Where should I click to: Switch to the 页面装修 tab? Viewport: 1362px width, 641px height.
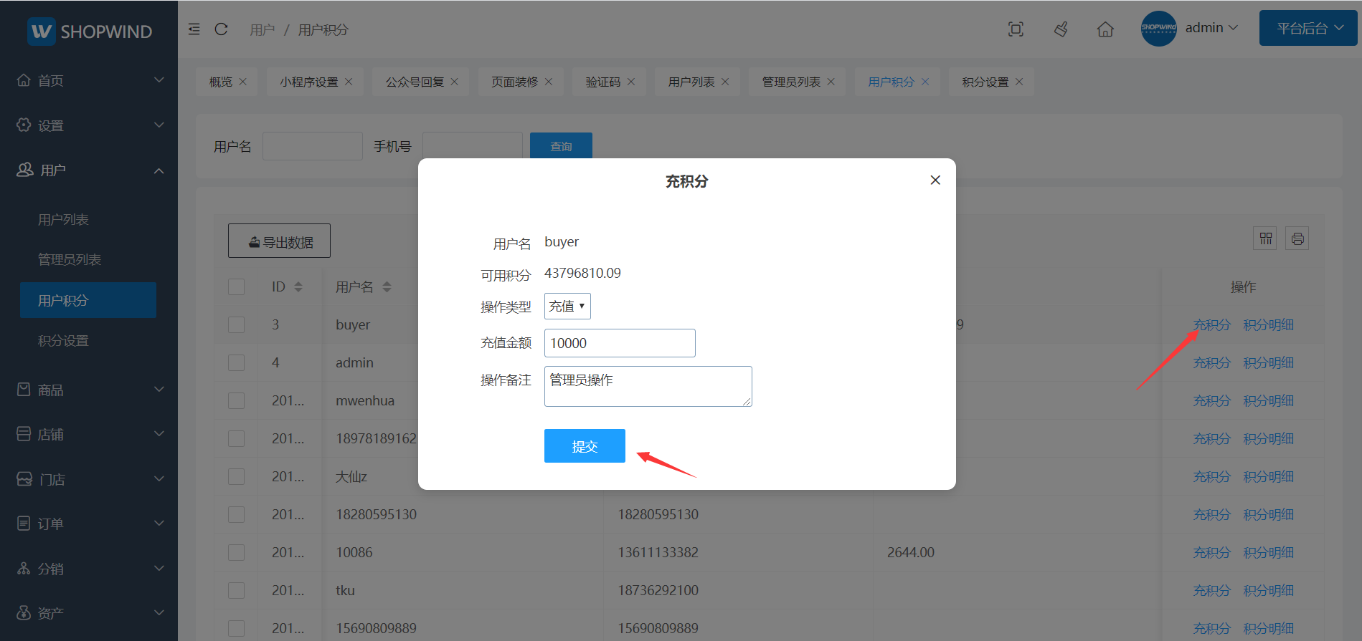click(514, 82)
